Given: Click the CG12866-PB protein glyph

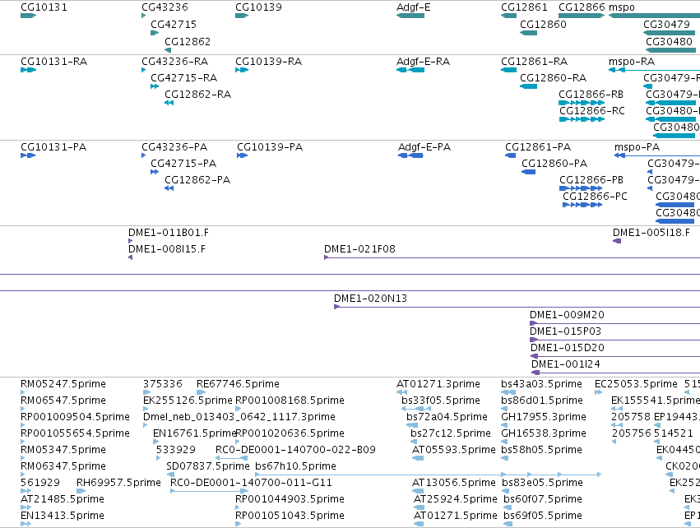Looking at the screenshot, I should 581,188.
